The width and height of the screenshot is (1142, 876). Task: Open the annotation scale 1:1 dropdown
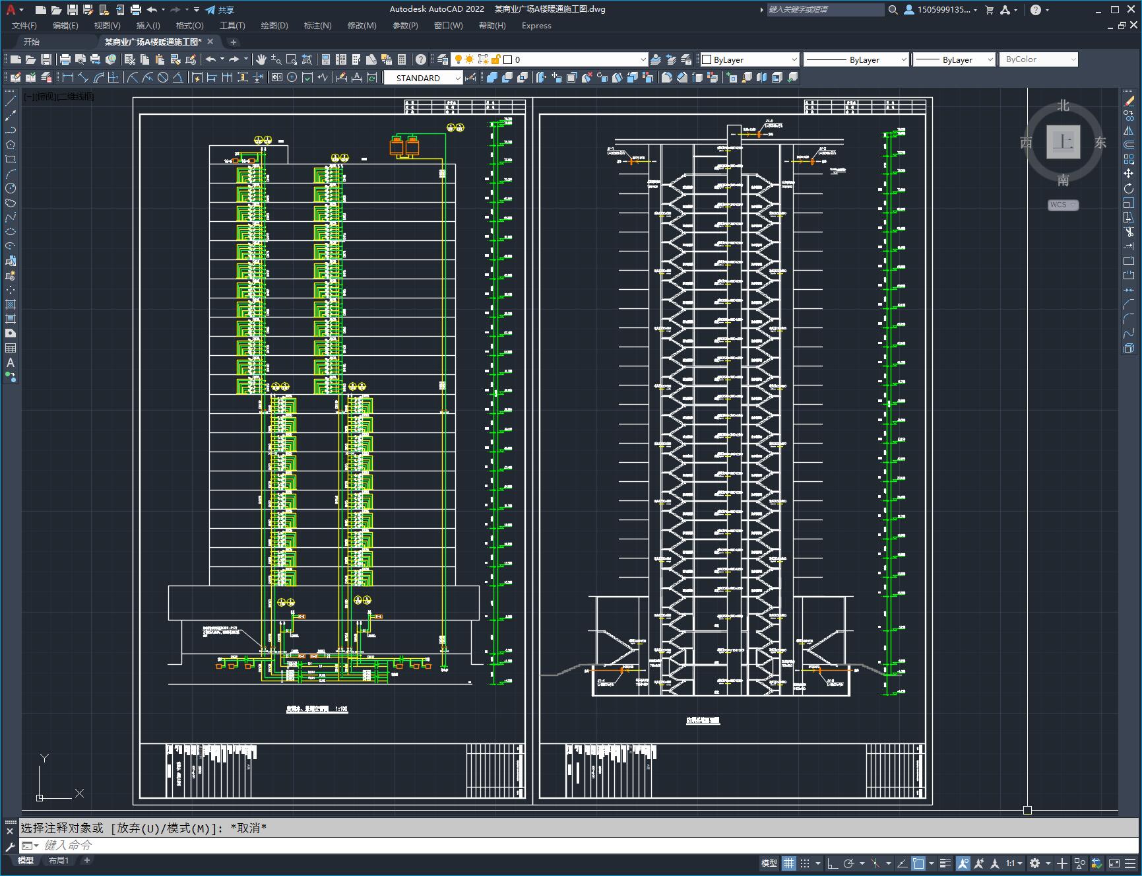(x=1014, y=863)
